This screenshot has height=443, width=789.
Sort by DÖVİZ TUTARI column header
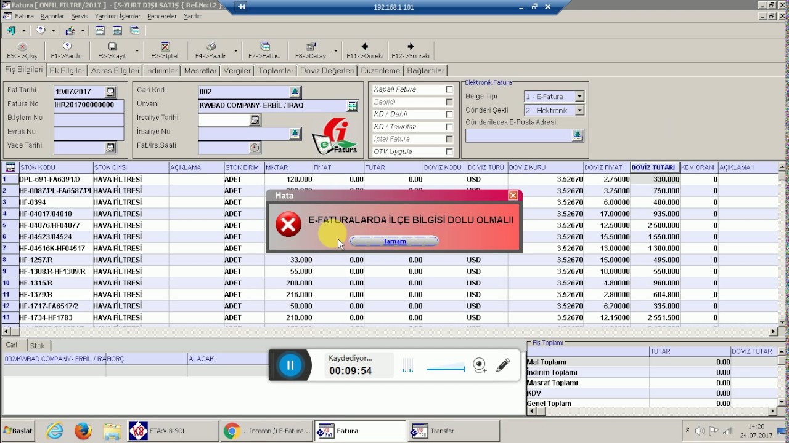(x=655, y=167)
